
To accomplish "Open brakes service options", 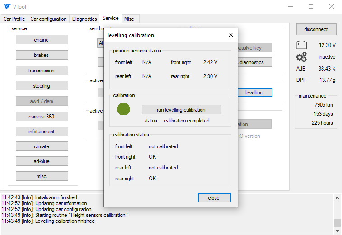I will [x=42, y=55].
